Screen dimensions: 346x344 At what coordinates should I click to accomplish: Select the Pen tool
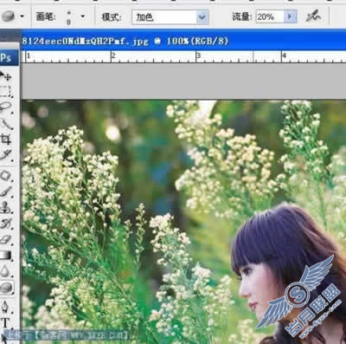click(x=5, y=307)
